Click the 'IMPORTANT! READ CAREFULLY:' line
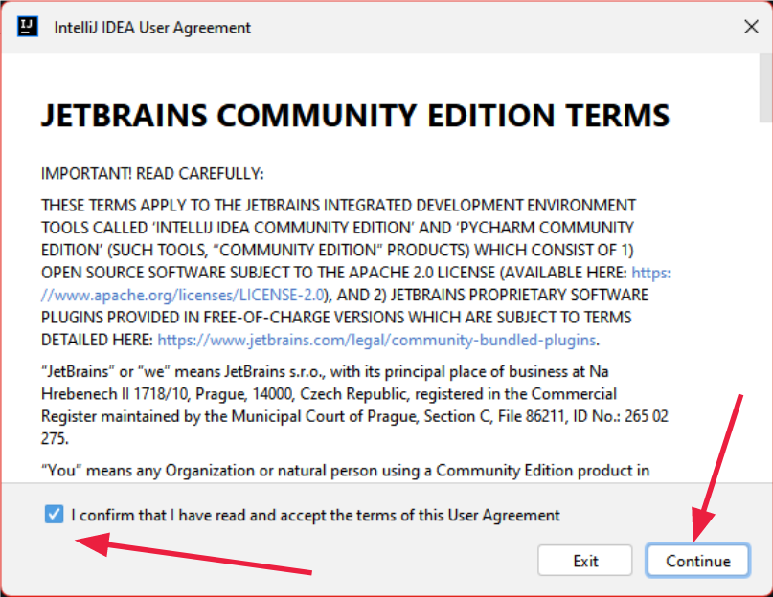The height and width of the screenshot is (597, 773). (x=151, y=174)
